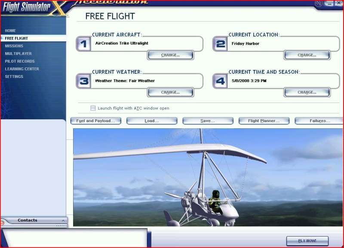
Task: Click the Load button
Action: [152, 121]
